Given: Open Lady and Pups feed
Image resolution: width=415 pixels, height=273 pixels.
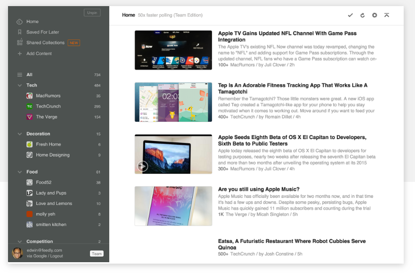Looking at the screenshot, I should click(x=51, y=193).
